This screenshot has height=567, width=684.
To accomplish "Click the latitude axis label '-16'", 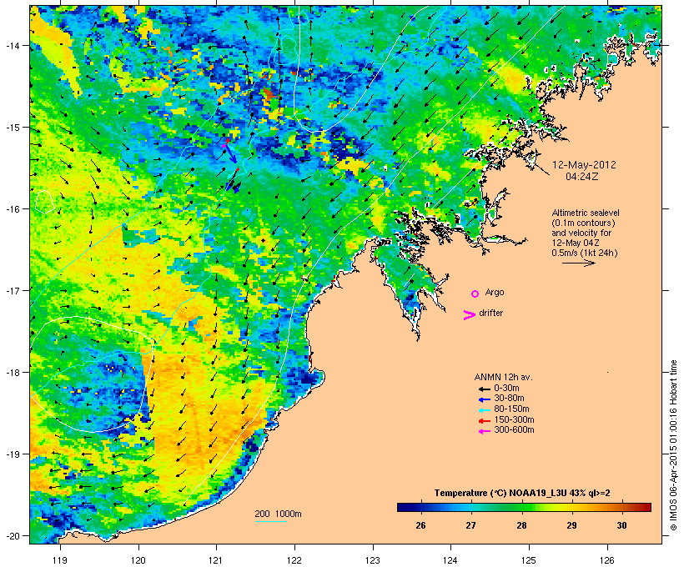I will point(12,209).
